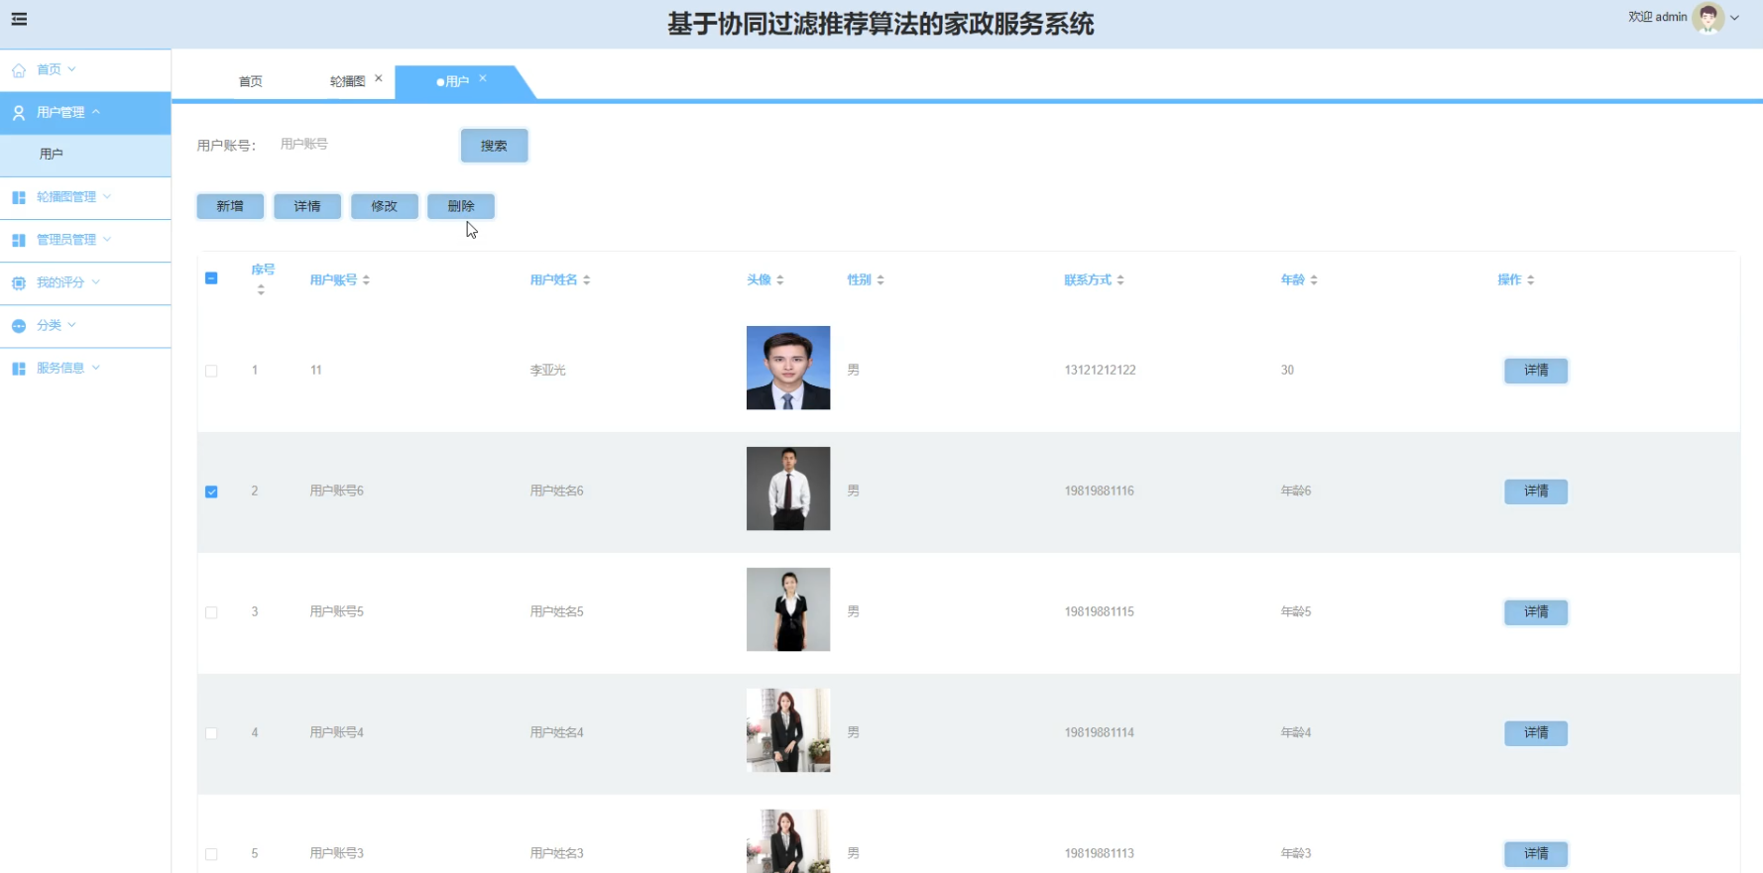Image resolution: width=1763 pixels, height=873 pixels.
Task: Open 详情 for row 用户账号3
Action: [x=1536, y=854]
